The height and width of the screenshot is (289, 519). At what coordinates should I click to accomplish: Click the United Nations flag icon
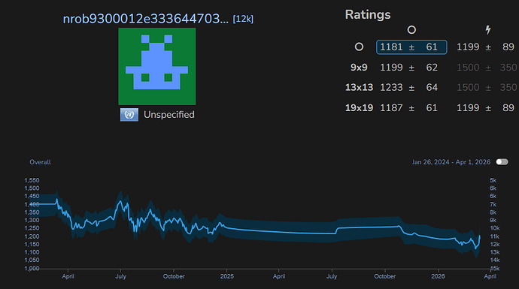[129, 115]
